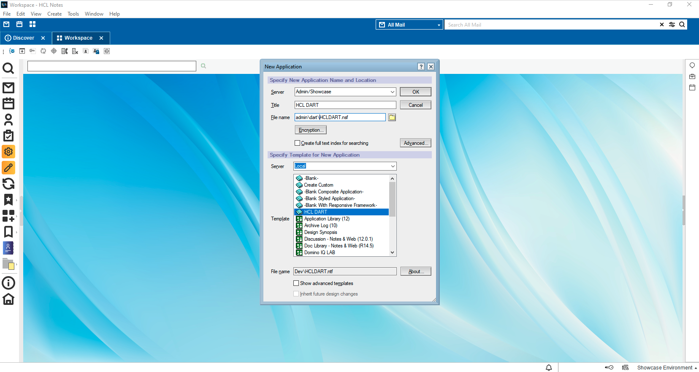The width and height of the screenshot is (699, 372).
Task: Select Archive Log (10) template
Action: [341, 225]
